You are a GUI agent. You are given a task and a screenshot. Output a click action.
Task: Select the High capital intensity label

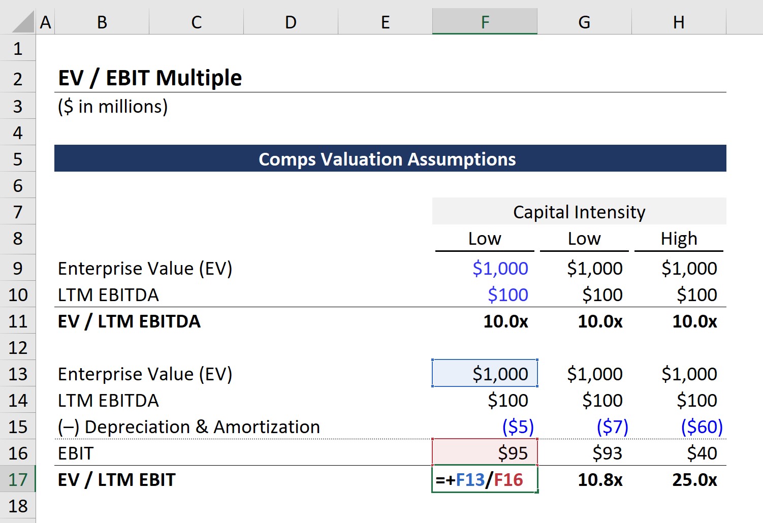pos(679,238)
